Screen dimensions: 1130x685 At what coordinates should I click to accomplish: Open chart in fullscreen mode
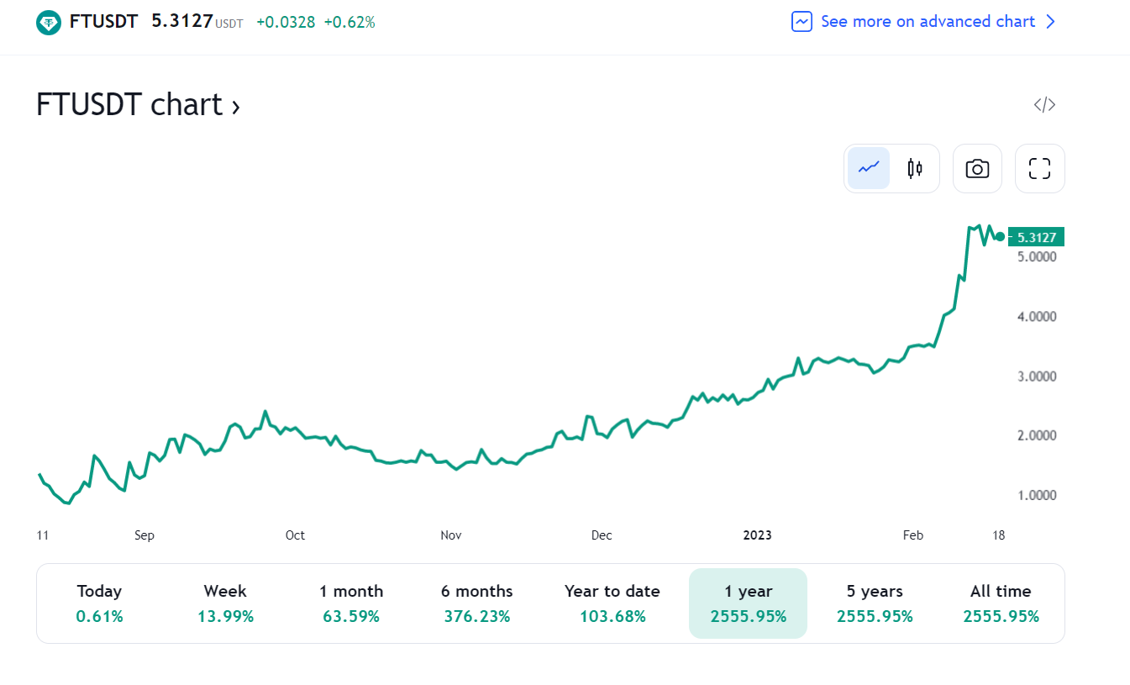tap(1040, 168)
